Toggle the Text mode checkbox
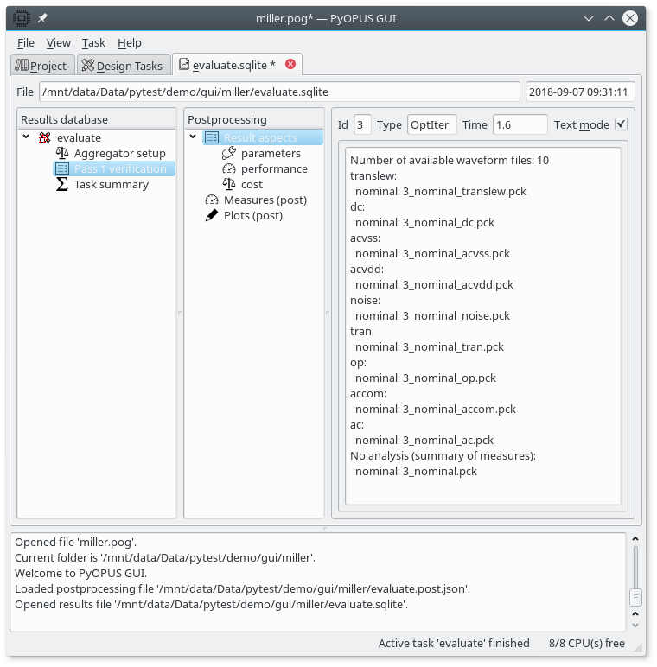 pos(621,124)
